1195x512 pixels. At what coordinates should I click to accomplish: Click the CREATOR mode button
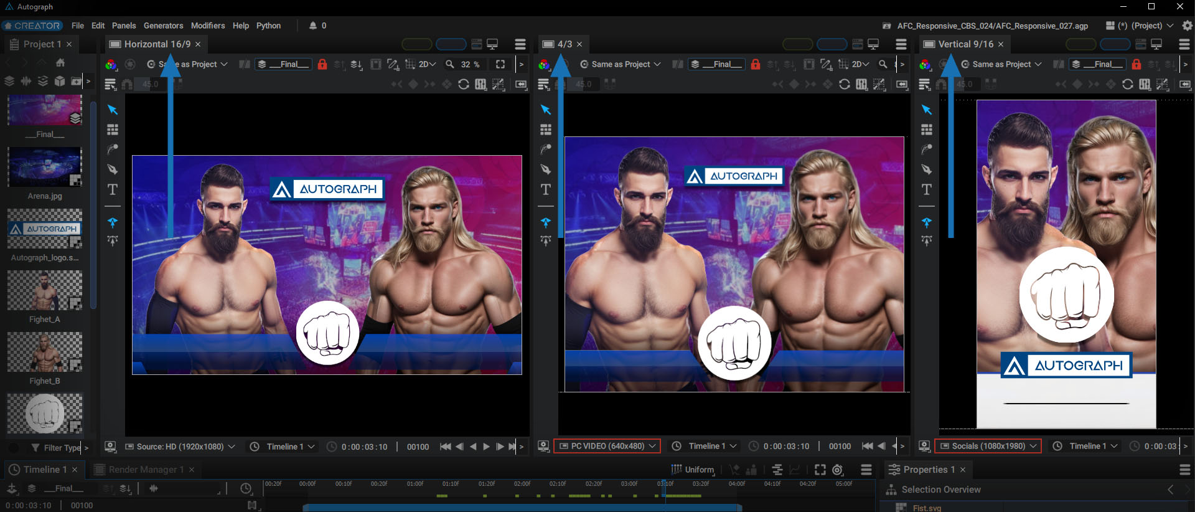(32, 26)
